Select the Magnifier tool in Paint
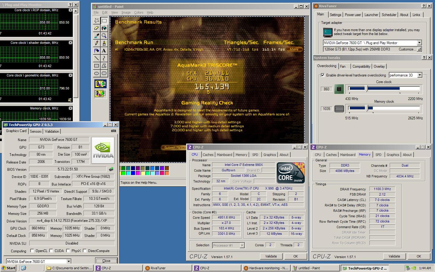The image size is (435, 272). click(104, 36)
